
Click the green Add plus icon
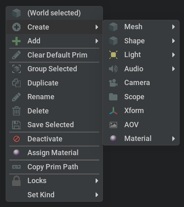17,41
